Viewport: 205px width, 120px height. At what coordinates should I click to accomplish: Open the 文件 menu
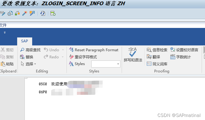pos(3,25)
